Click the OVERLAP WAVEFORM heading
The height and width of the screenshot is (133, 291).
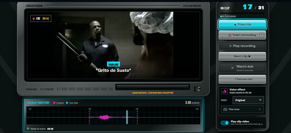(x=38, y=103)
